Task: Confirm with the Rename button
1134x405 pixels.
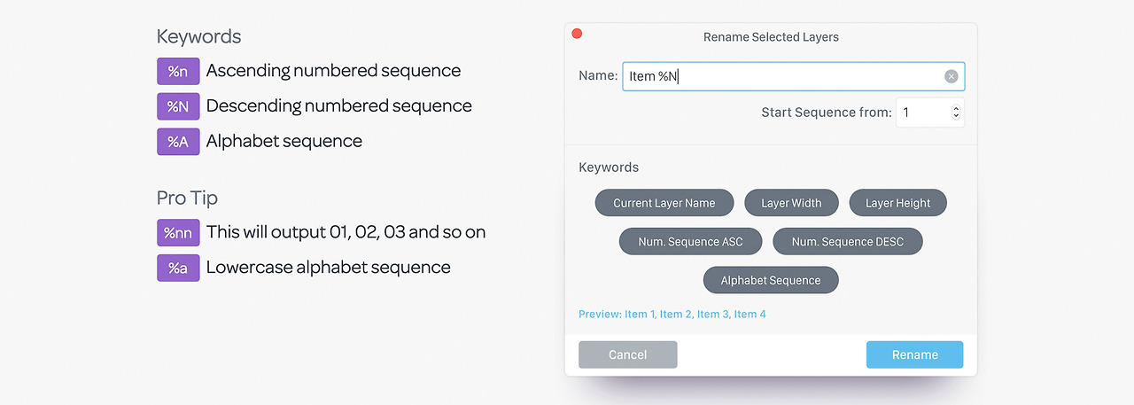Action: pos(914,354)
